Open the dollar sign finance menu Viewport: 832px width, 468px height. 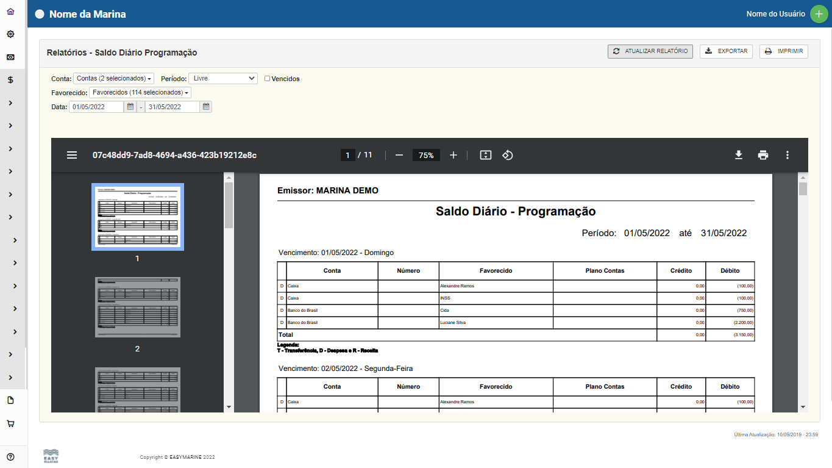pos(10,80)
